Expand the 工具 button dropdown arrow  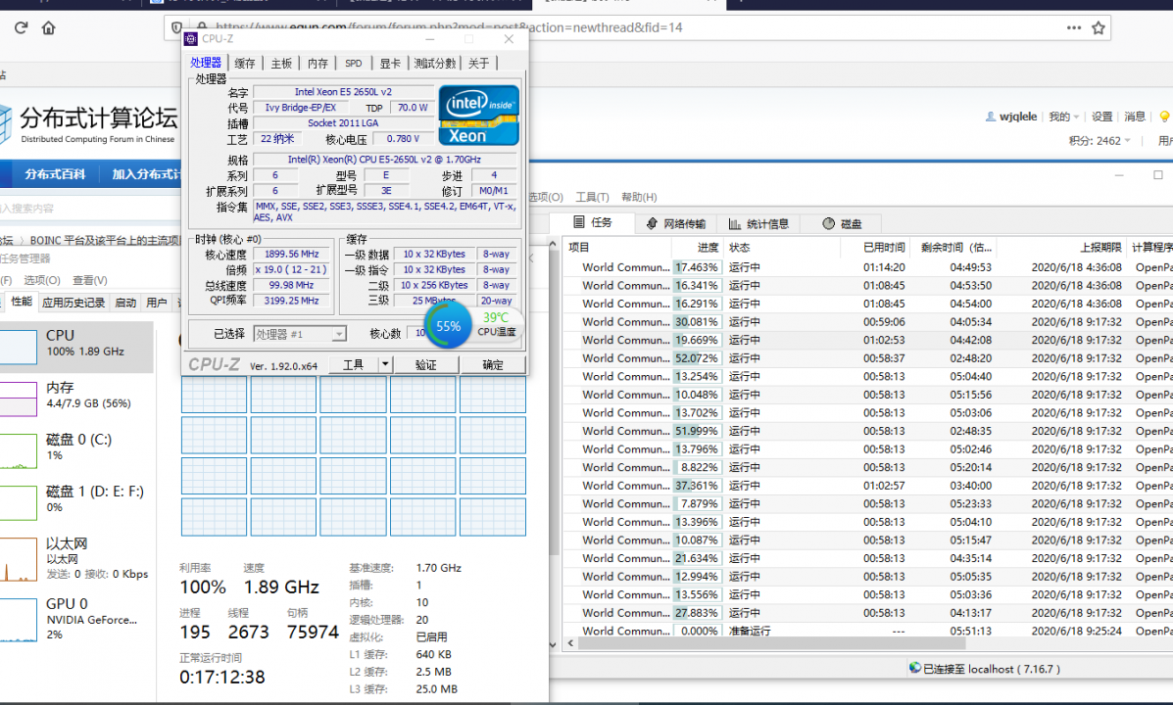[x=384, y=364]
